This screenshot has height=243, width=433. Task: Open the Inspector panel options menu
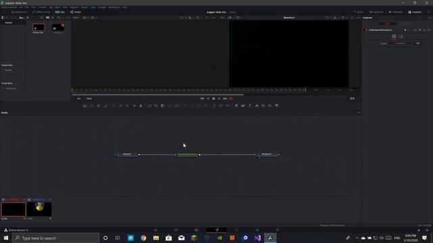pos(430,18)
